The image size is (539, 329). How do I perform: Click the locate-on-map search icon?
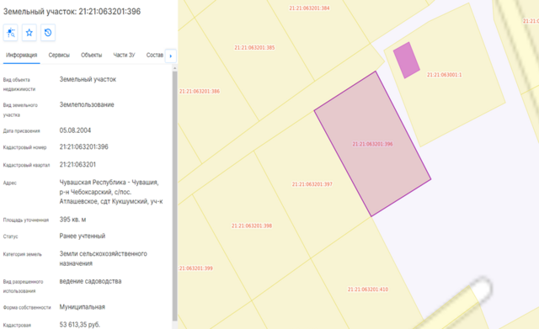11,33
